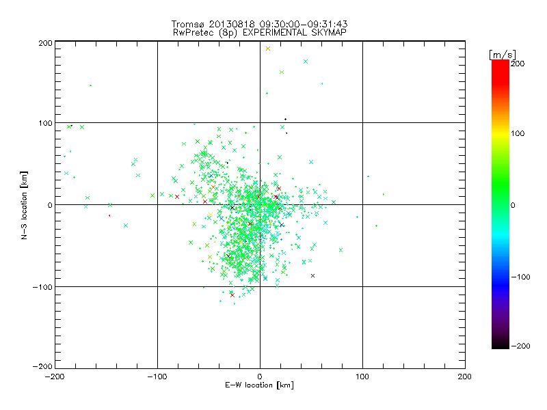Click the orange X marker near plot top

[x=268, y=49]
